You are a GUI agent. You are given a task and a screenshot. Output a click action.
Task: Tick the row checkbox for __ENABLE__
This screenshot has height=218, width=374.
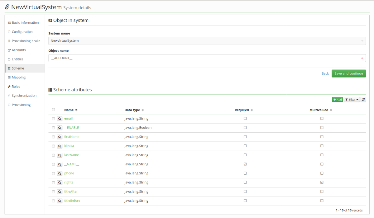53,128
